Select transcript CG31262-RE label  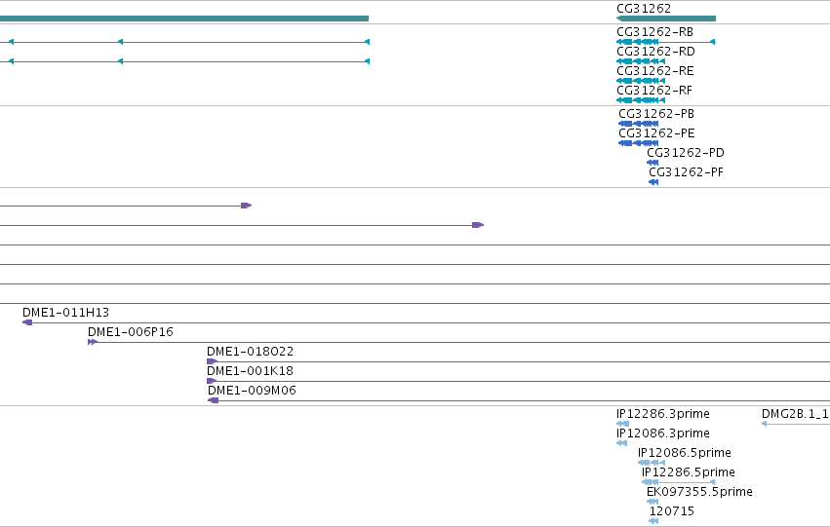[654, 71]
